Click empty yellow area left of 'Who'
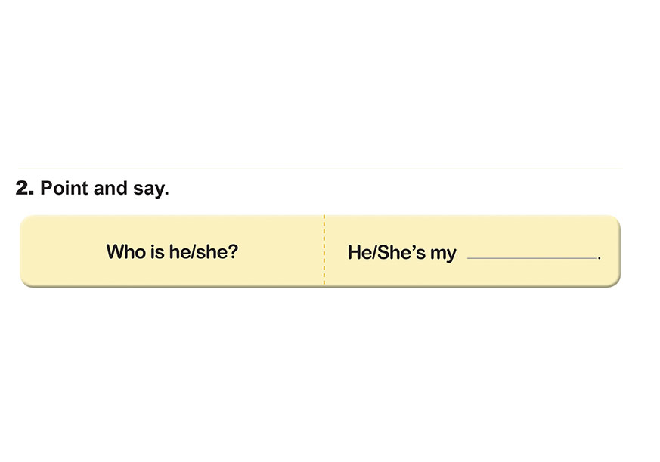This screenshot has width=660, height=462. click(60, 251)
